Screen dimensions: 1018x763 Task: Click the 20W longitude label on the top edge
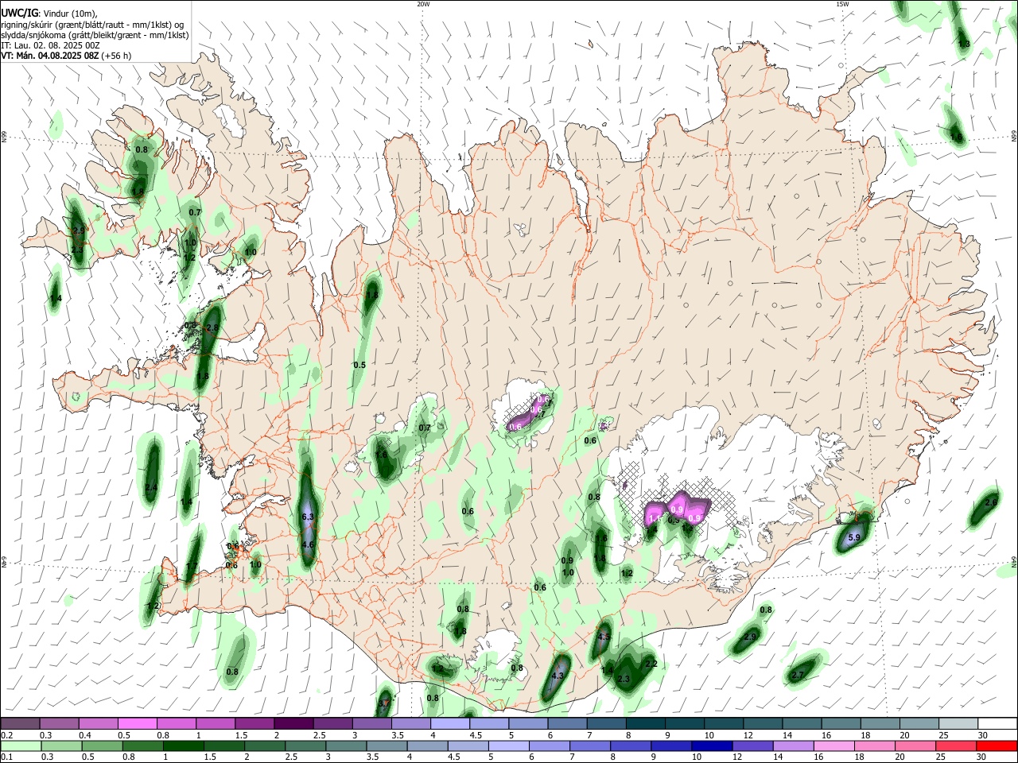tap(424, 4)
